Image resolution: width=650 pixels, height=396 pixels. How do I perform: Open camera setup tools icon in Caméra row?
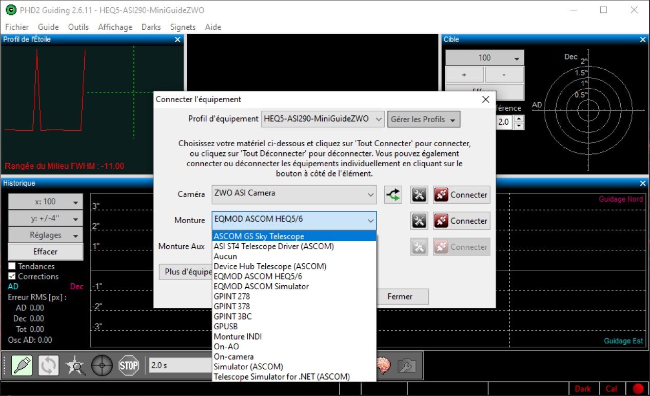point(419,194)
